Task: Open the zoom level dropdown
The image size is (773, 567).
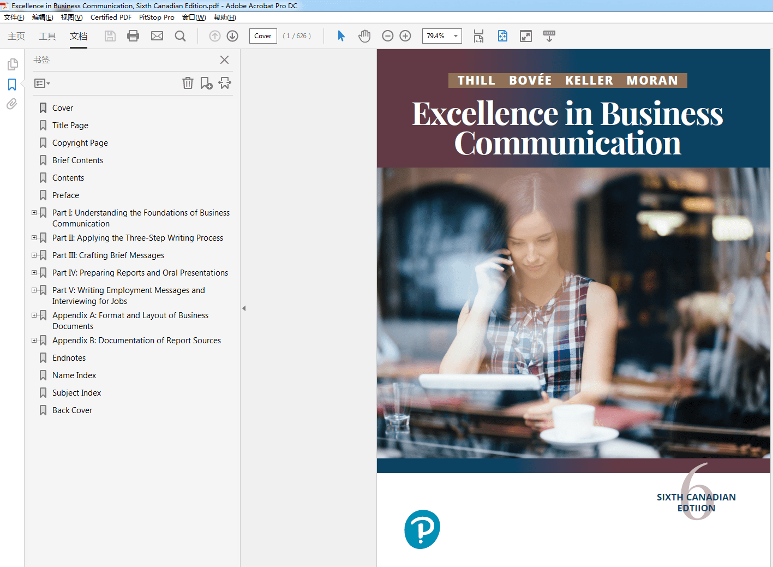Action: [456, 36]
